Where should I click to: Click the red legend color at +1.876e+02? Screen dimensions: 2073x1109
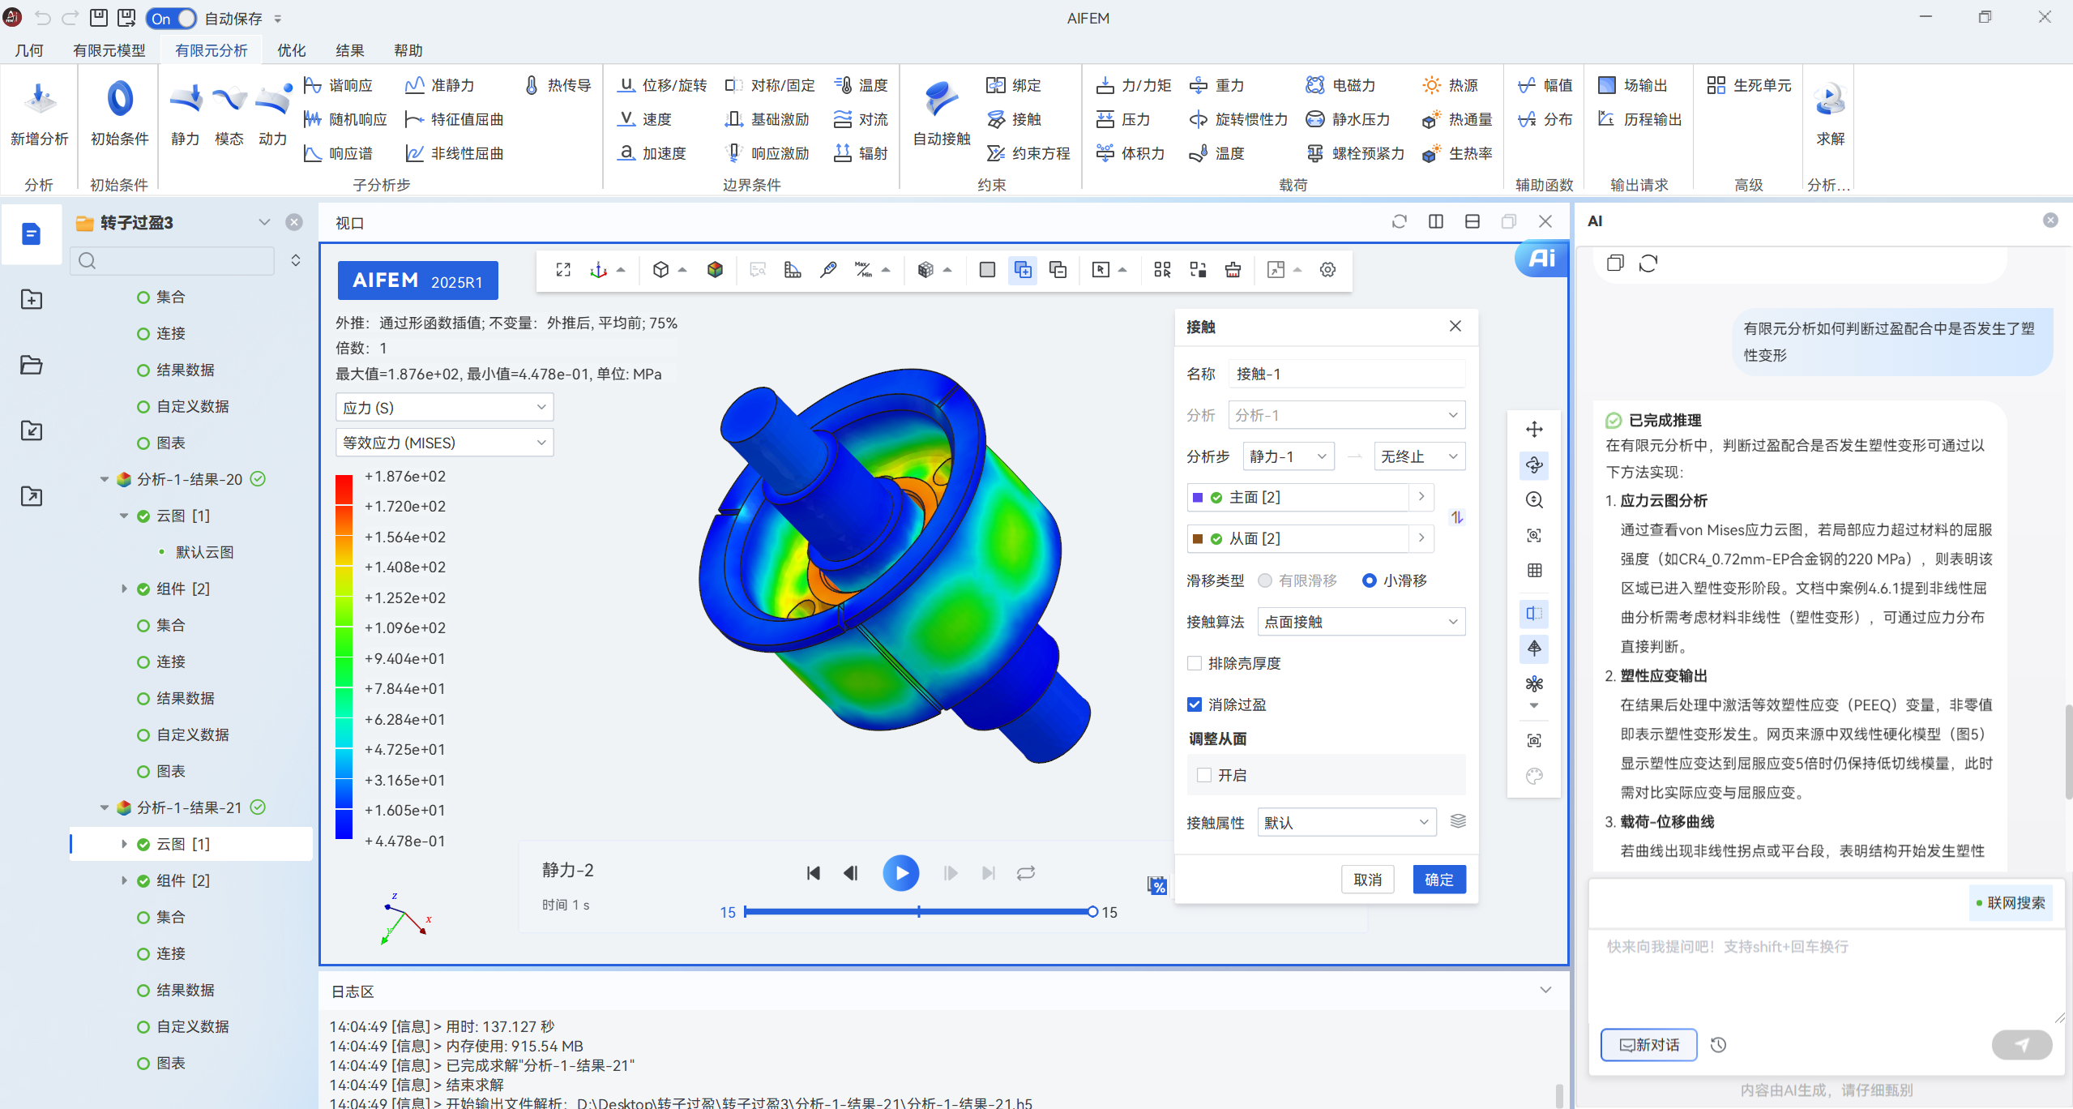tap(344, 490)
